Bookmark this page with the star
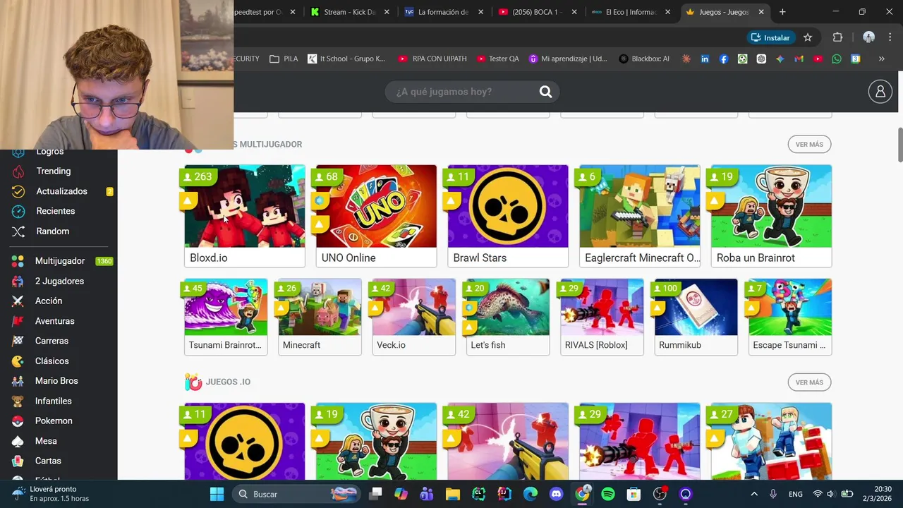The image size is (903, 508). pos(808,37)
